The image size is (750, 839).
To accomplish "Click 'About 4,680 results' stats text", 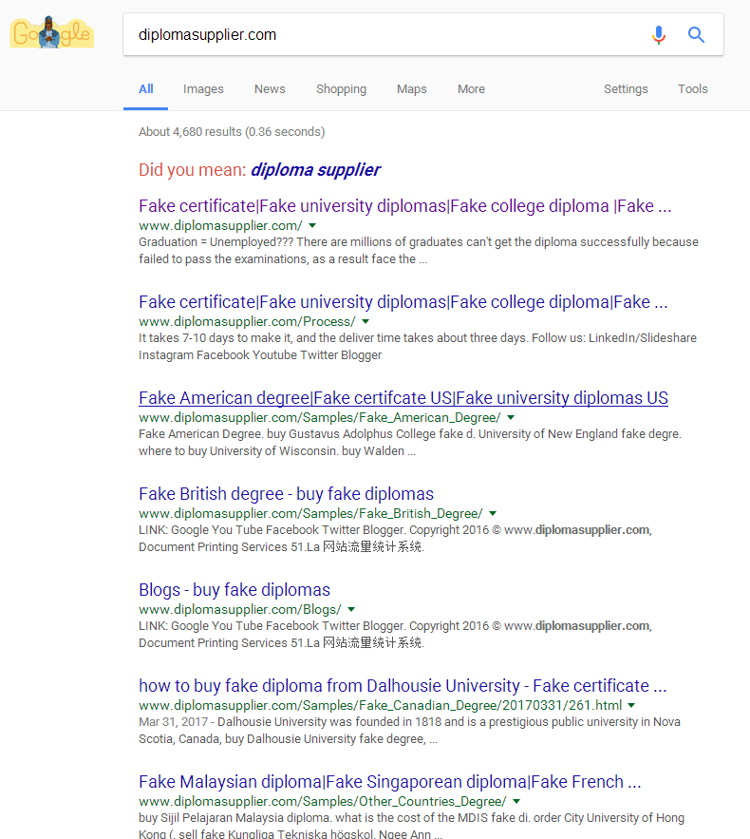I will [x=232, y=132].
